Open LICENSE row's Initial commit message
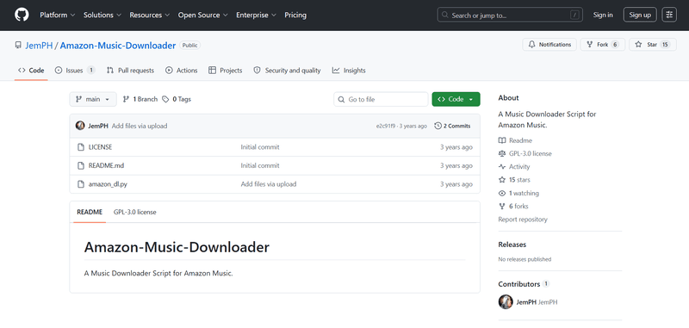Image resolution: width=689 pixels, height=328 pixels. [260, 147]
